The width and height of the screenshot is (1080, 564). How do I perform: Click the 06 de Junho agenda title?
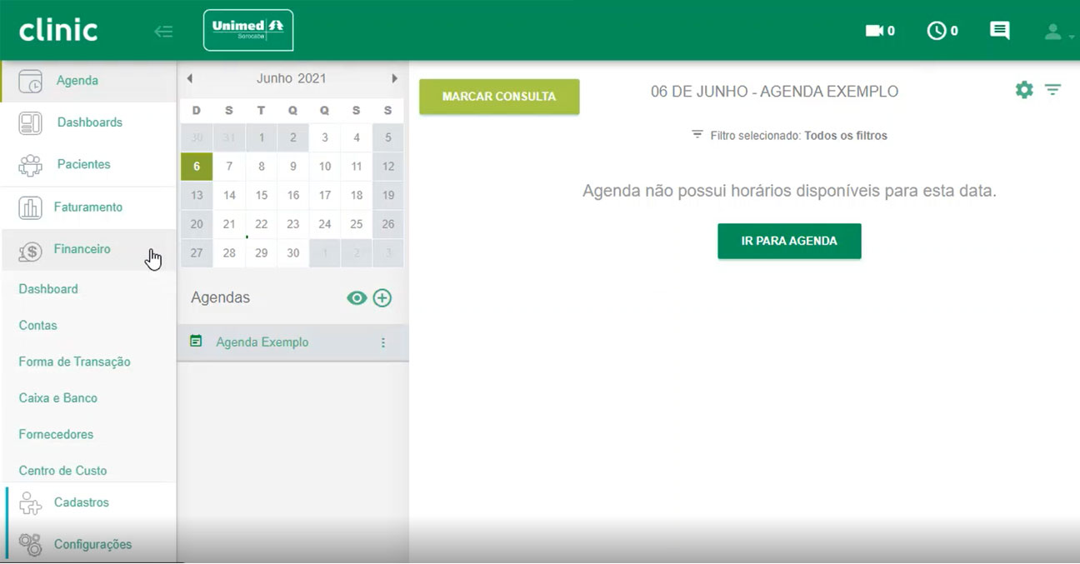pos(774,92)
